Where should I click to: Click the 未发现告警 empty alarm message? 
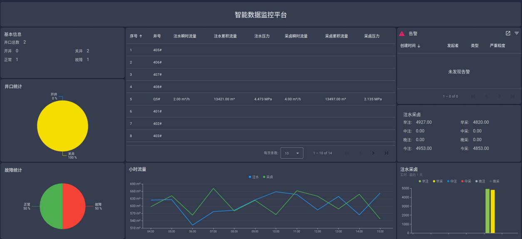click(x=459, y=72)
